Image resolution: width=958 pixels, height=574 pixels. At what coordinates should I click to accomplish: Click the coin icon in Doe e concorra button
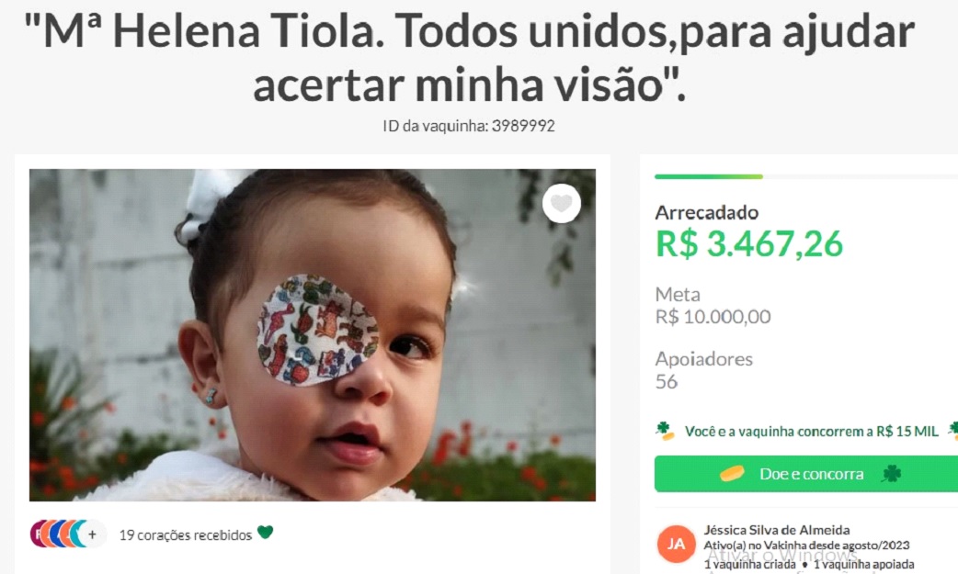[x=731, y=474]
